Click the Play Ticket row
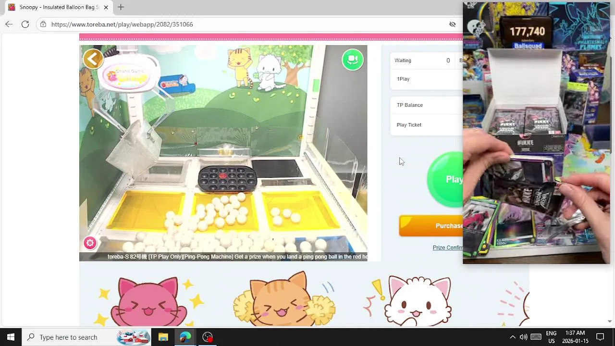 (426, 125)
